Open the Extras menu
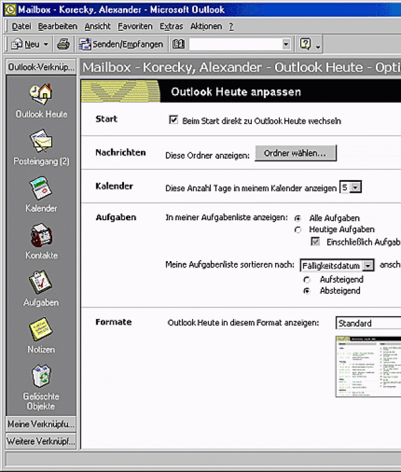401x472 pixels. [171, 26]
